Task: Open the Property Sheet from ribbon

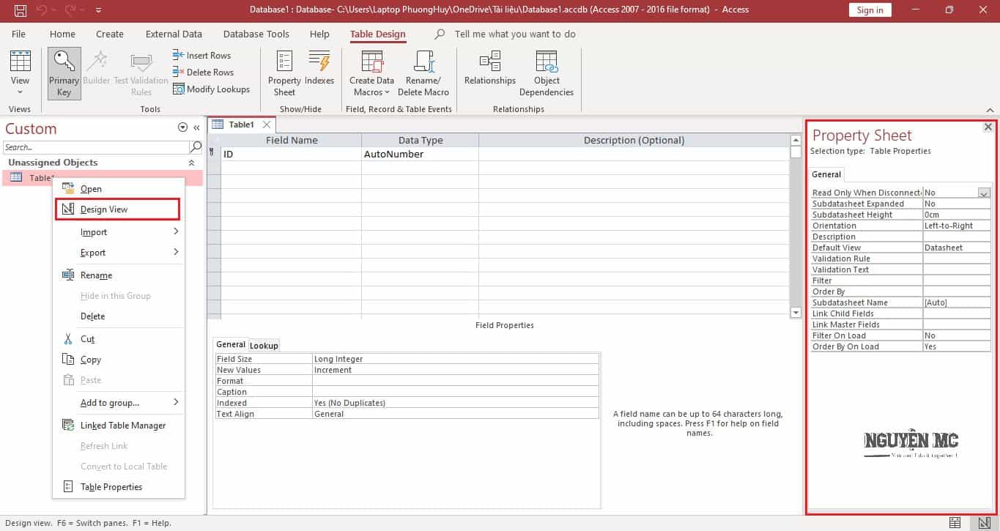Action: [x=284, y=73]
